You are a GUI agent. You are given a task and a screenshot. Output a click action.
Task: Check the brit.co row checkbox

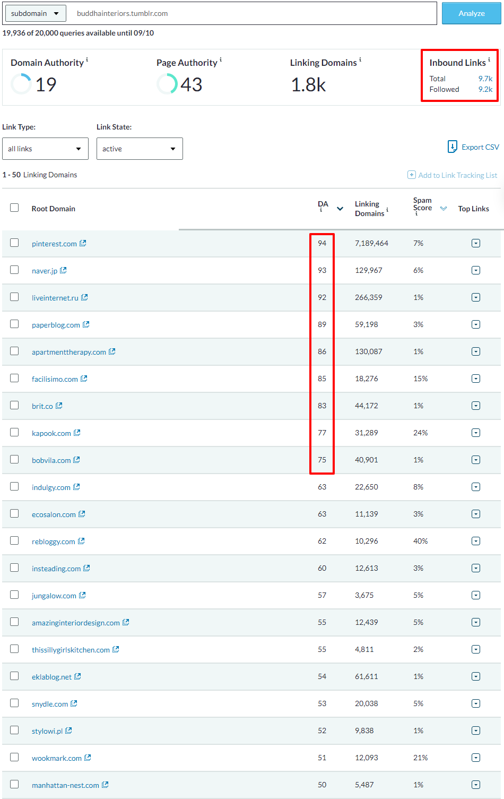click(x=14, y=405)
